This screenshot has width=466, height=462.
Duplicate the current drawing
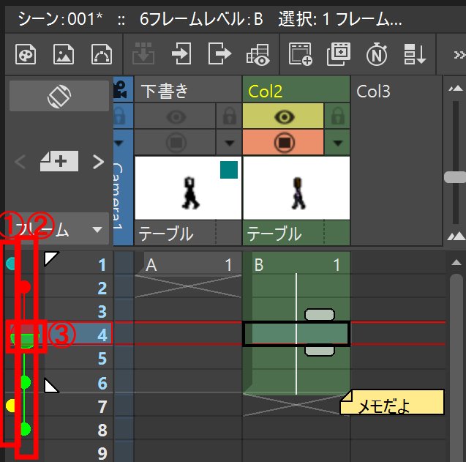click(339, 53)
